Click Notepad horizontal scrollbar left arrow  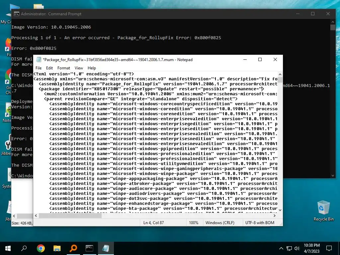click(36, 215)
